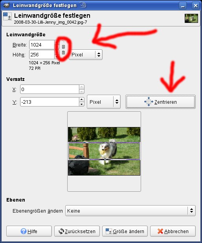This screenshot has height=243, width=202.
Task: Increase Y offset with up stepper arrow
Action: point(82,99)
